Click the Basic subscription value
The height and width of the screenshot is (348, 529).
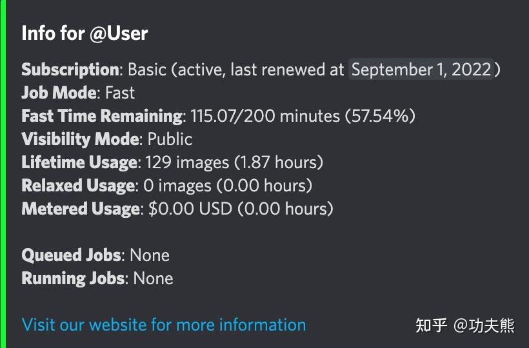pyautogui.click(x=147, y=70)
